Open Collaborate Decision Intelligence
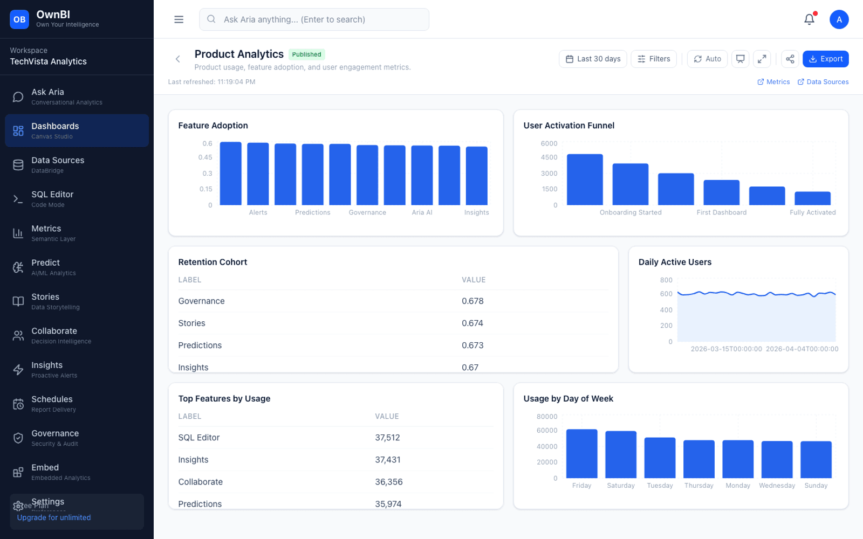 tap(77, 335)
